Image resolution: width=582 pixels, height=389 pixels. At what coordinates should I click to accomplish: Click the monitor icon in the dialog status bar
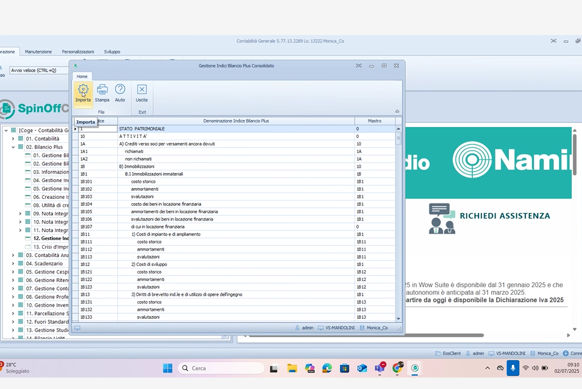pyautogui.click(x=77, y=328)
